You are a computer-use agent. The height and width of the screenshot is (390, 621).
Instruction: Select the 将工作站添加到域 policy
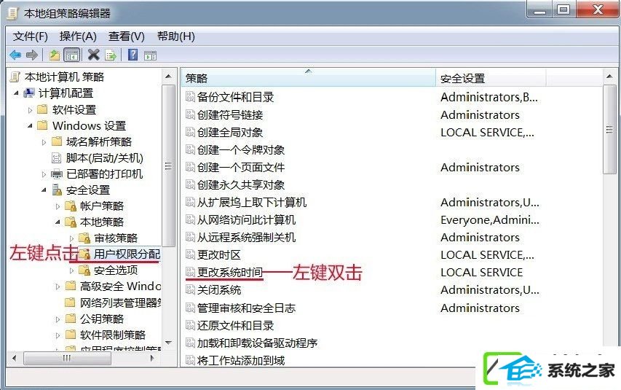[x=241, y=360]
